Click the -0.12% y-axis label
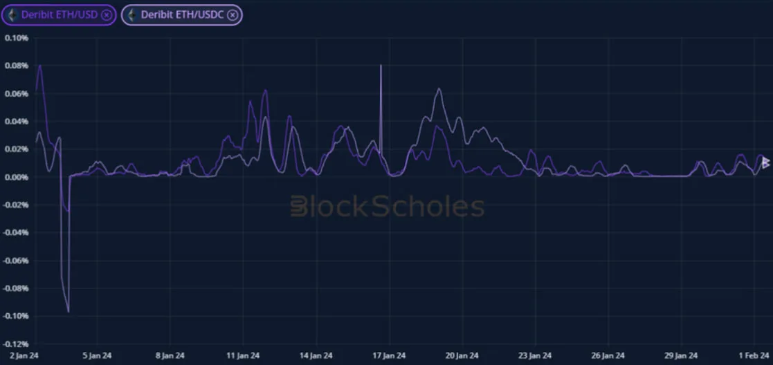 click(x=16, y=344)
